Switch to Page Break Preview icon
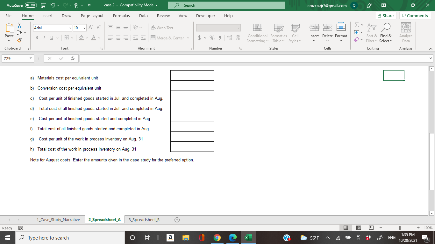 (371, 228)
